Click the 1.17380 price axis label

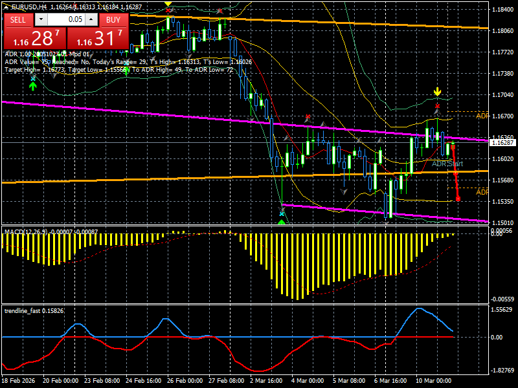tap(503, 74)
